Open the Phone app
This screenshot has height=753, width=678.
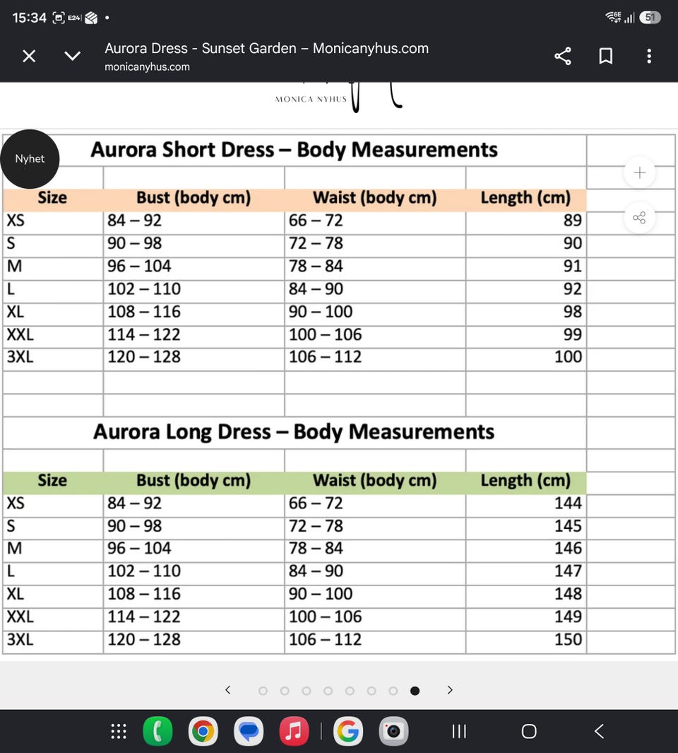pyautogui.click(x=158, y=731)
